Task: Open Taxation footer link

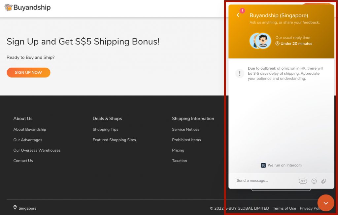Action: pyautogui.click(x=179, y=161)
